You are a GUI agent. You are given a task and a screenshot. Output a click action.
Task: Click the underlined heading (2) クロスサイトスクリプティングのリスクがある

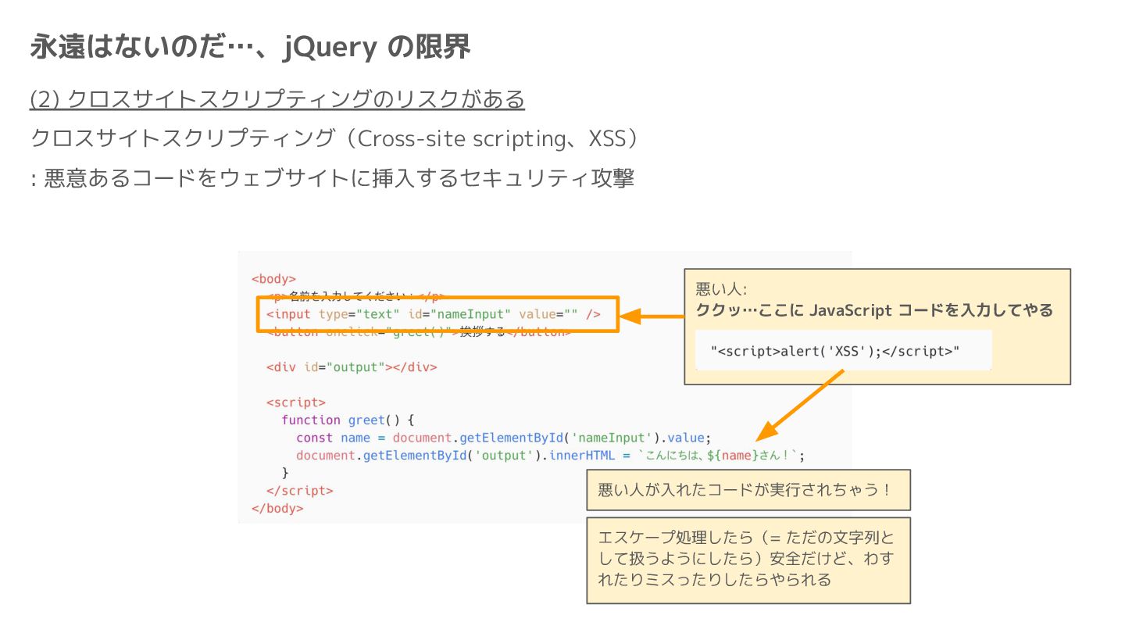point(277,99)
